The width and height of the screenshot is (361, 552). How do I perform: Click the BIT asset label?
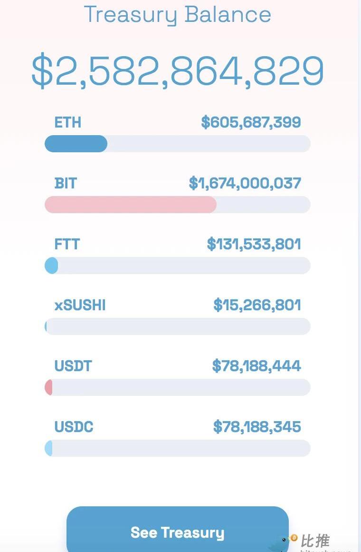tap(66, 183)
